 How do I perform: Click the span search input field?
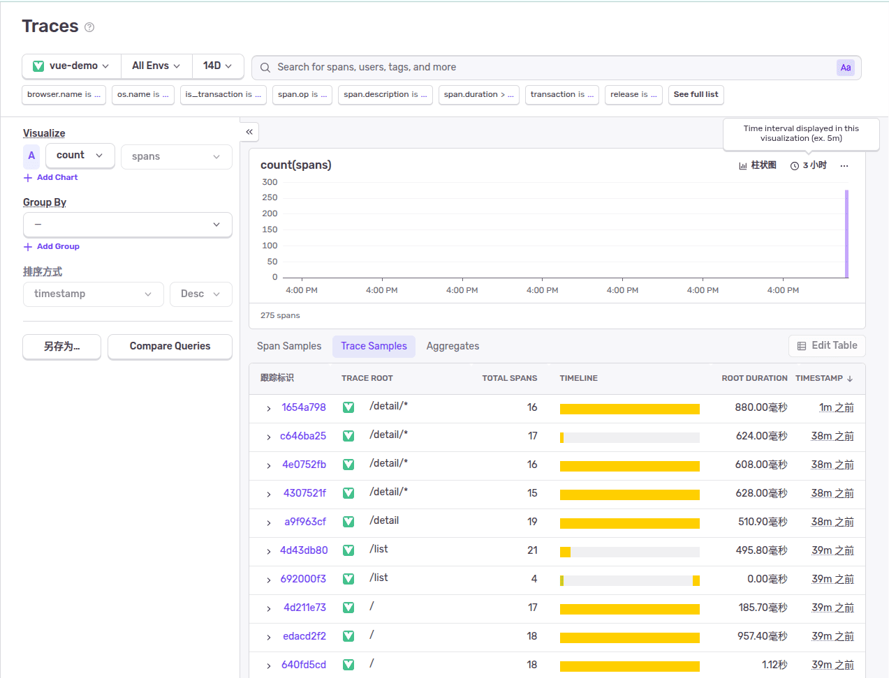pyautogui.click(x=545, y=68)
